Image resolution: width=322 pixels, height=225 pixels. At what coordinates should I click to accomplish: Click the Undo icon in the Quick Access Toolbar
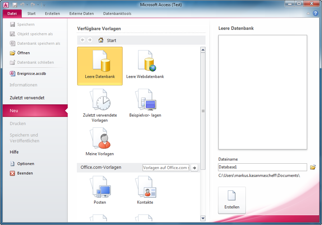(22, 4)
